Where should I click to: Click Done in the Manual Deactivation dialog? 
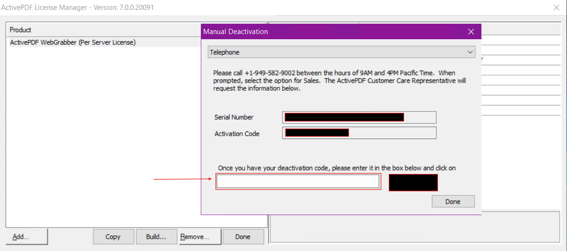click(x=453, y=201)
